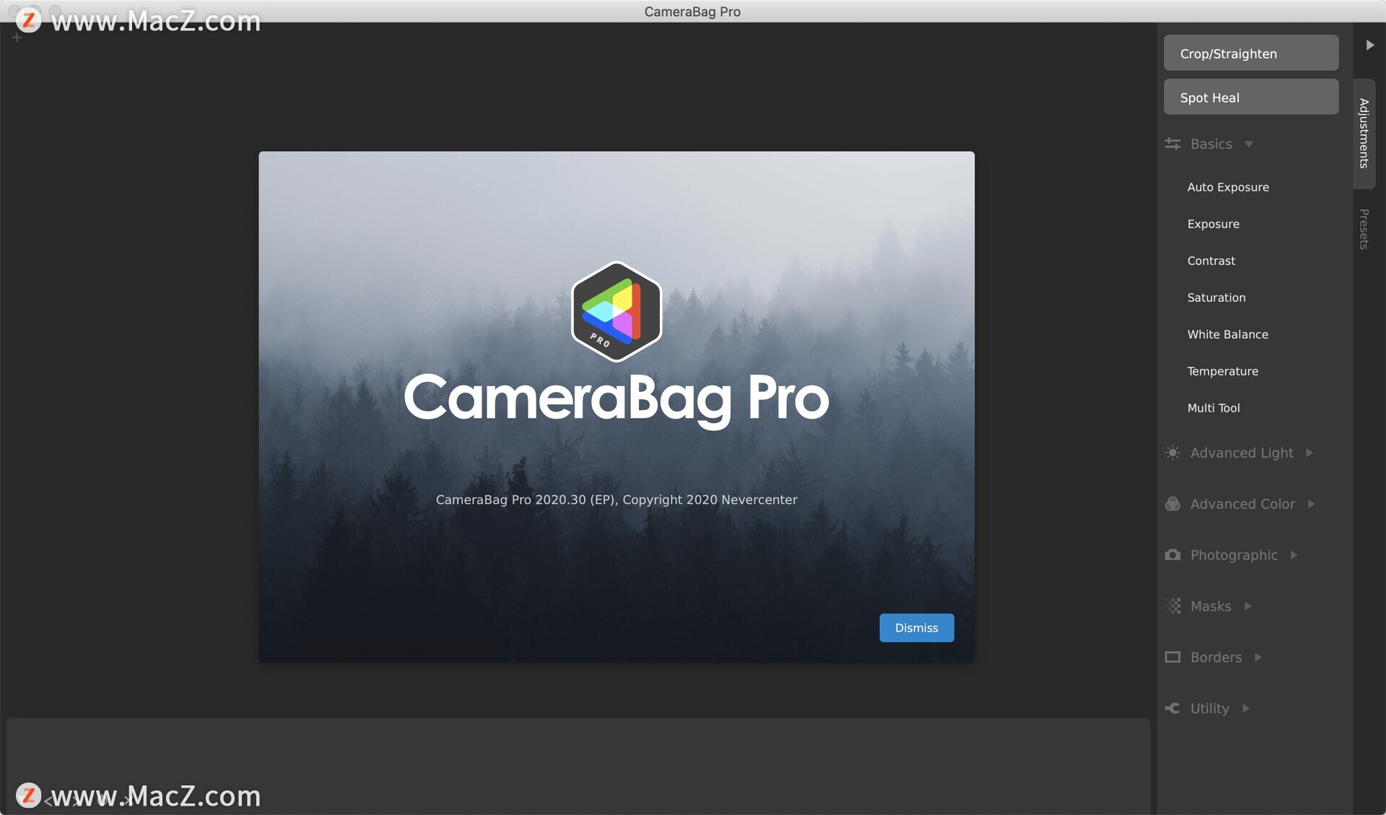Click the version and copyright text line

616,500
